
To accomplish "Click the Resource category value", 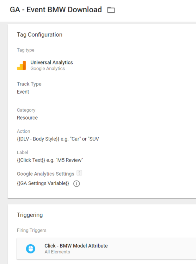I will (27, 118).
